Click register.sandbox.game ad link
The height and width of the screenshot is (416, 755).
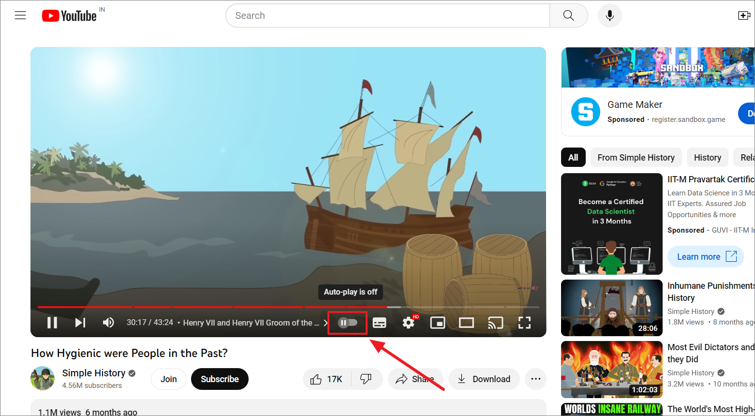(x=688, y=119)
